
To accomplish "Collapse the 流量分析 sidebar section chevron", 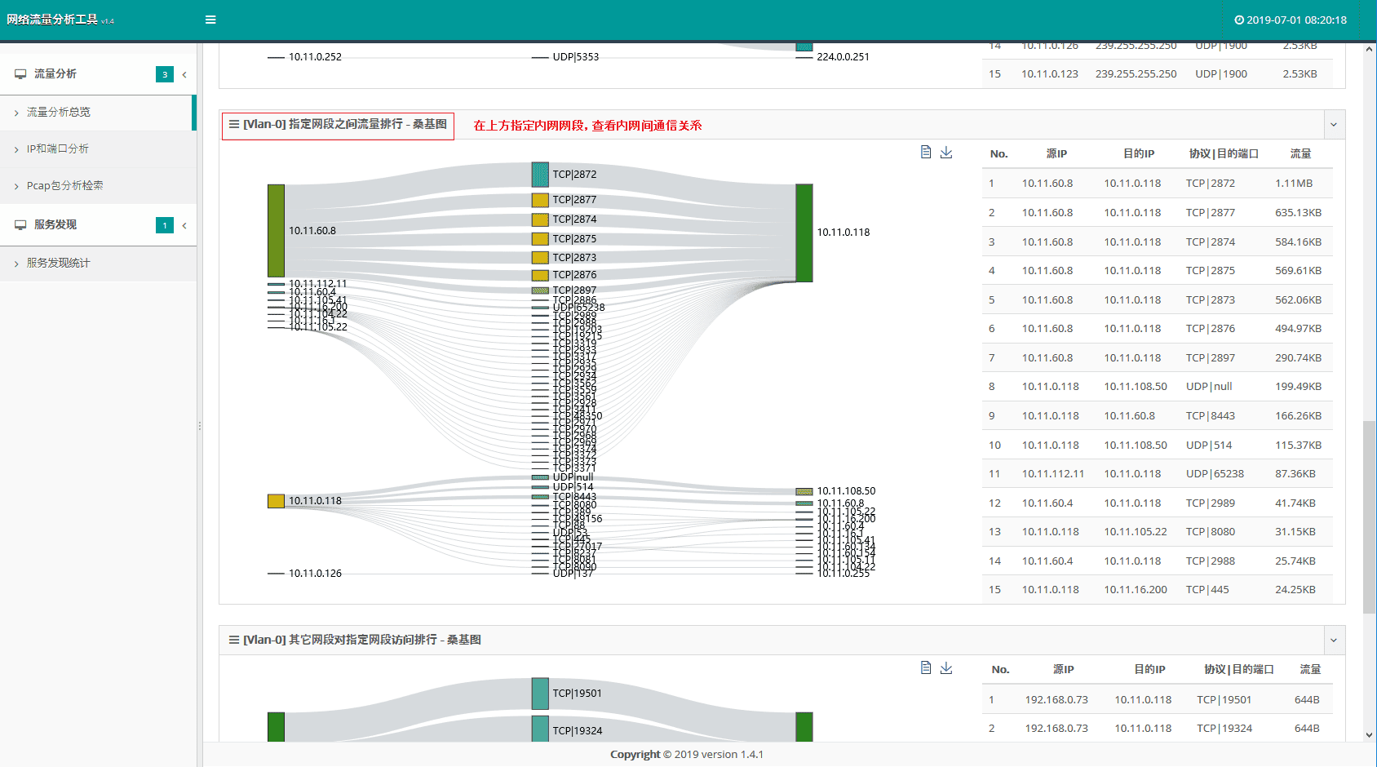I will tap(184, 75).
